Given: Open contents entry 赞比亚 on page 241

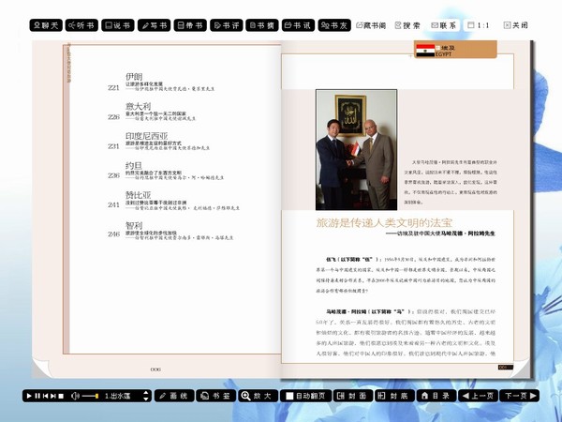Looking at the screenshot, I should pos(174,201).
